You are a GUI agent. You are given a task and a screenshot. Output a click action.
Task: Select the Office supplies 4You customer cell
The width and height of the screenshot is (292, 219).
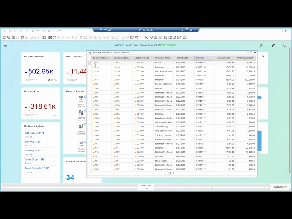(x=164, y=122)
